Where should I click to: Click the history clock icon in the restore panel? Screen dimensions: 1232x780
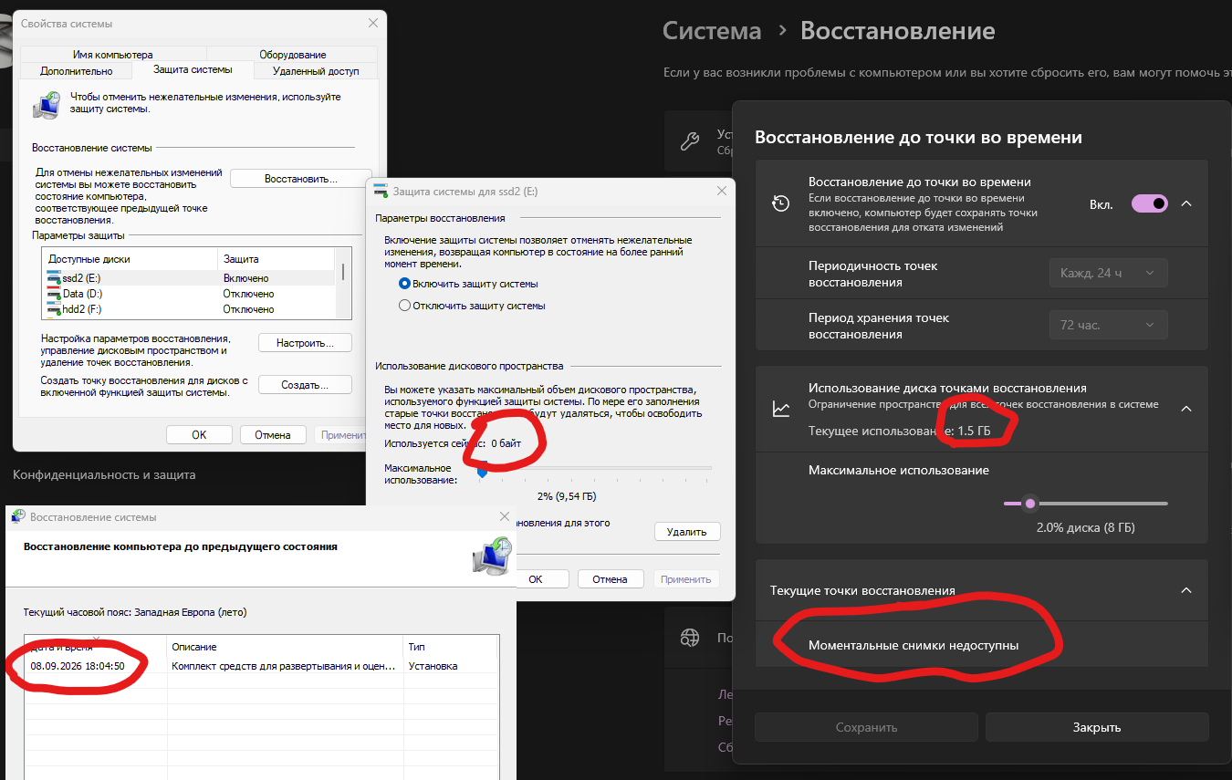[780, 203]
